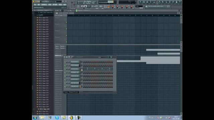Select the paint brush tool in playlist toolbar
This screenshot has height=120, width=214.
click(x=63, y=10)
